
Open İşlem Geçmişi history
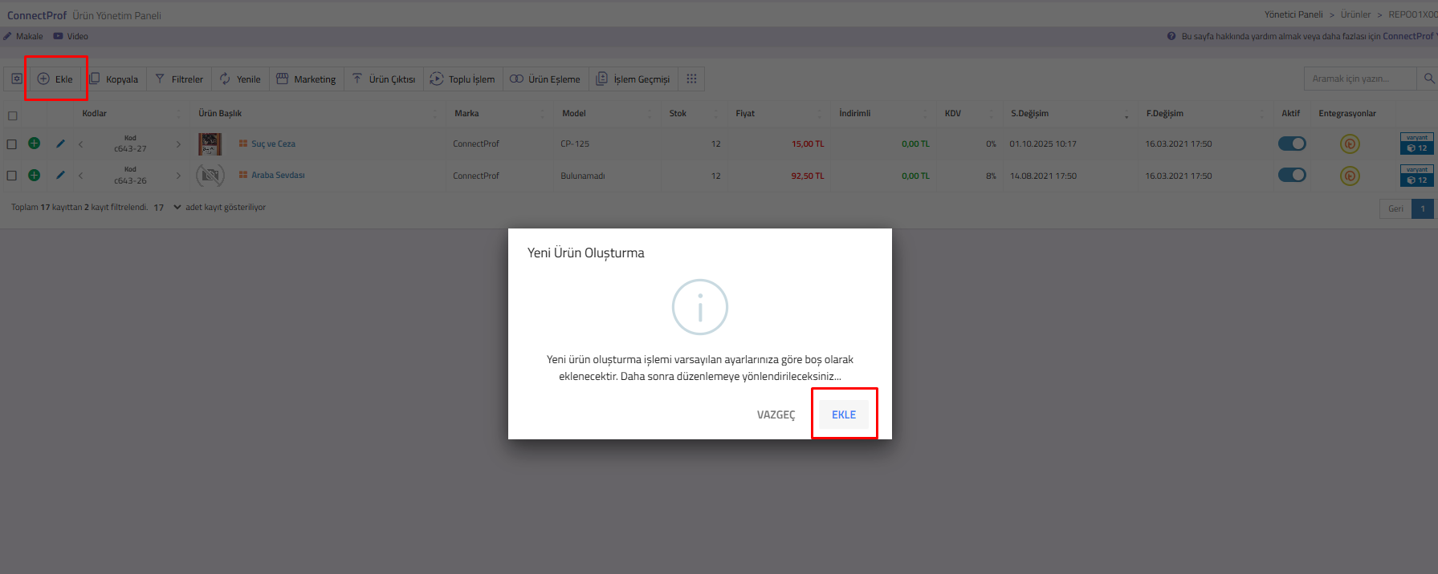(x=633, y=79)
